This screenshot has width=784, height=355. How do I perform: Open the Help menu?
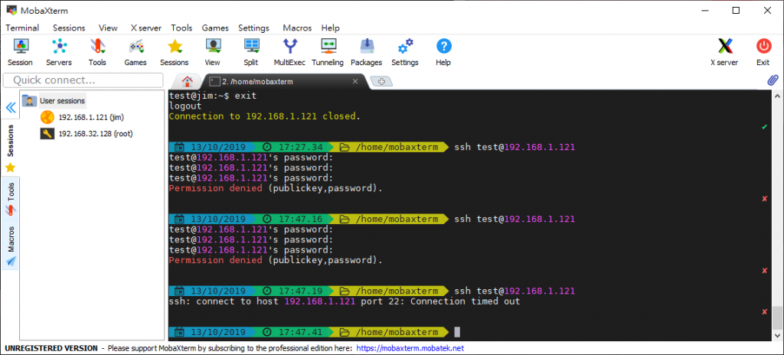coord(331,28)
